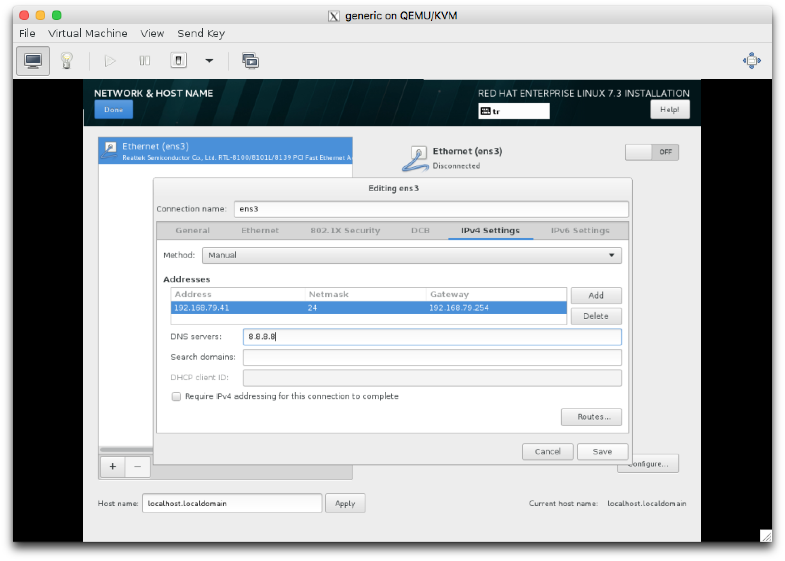
Task: Switch to the 802.1X Security tab
Action: 345,230
